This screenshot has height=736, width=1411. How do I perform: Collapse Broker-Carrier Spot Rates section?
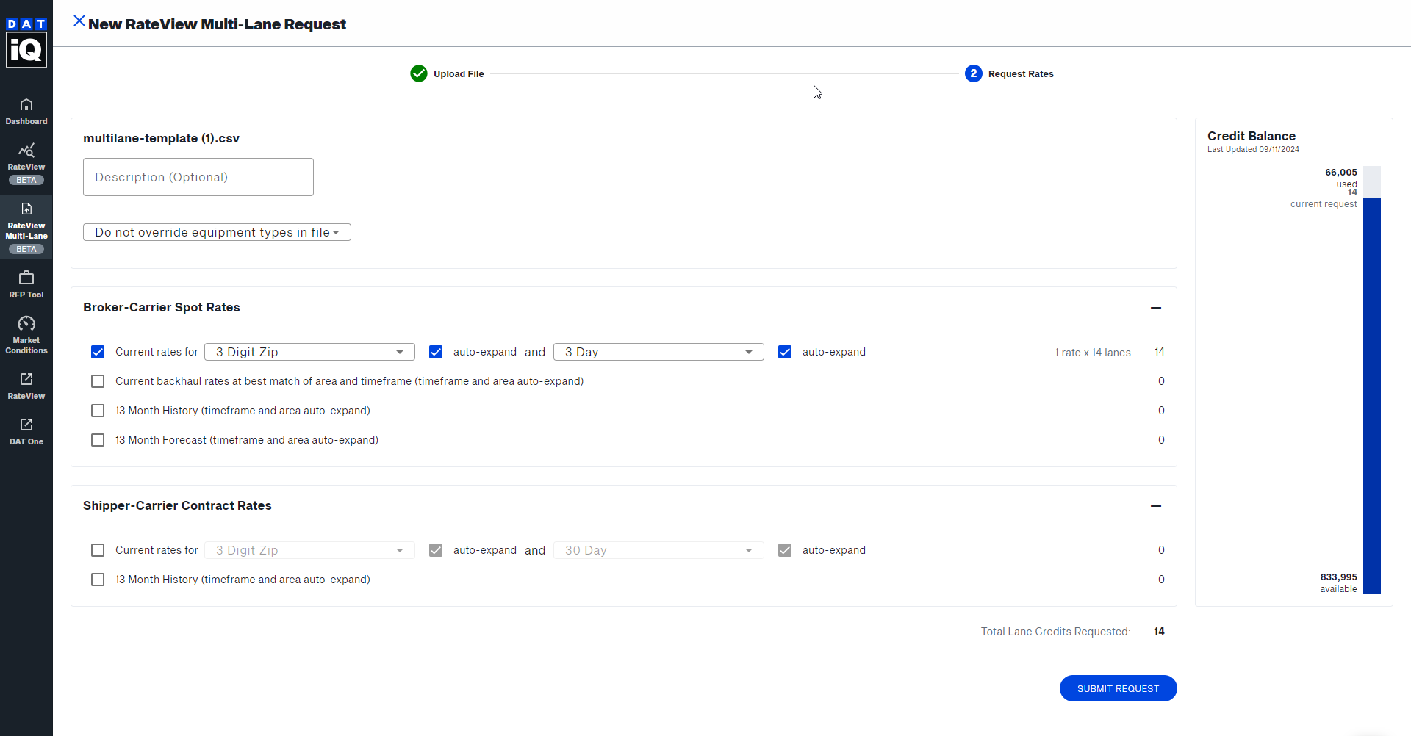1156,308
